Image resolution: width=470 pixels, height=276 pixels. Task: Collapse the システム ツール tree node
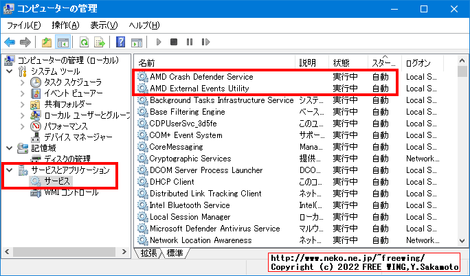[10, 71]
